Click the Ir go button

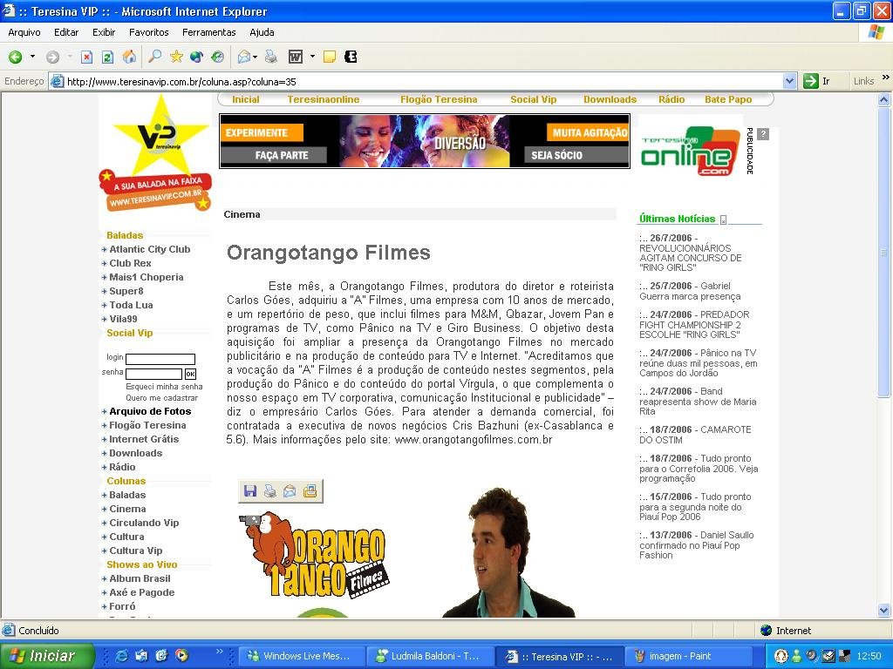816,81
